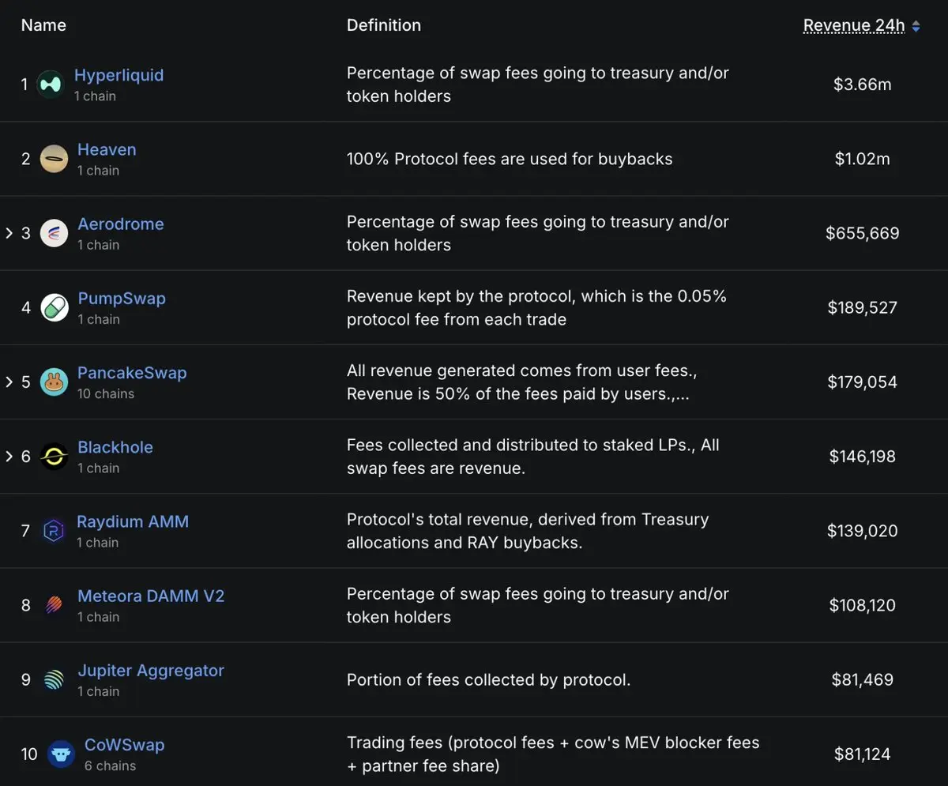The image size is (948, 786).
Task: Click the '1 chain' label under Hyperliquid
Action: pos(95,96)
